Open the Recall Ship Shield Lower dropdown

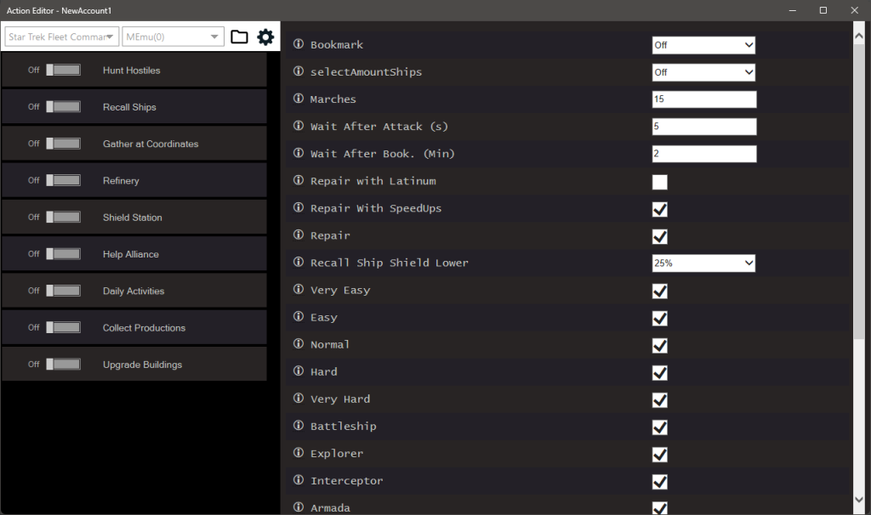click(x=703, y=263)
